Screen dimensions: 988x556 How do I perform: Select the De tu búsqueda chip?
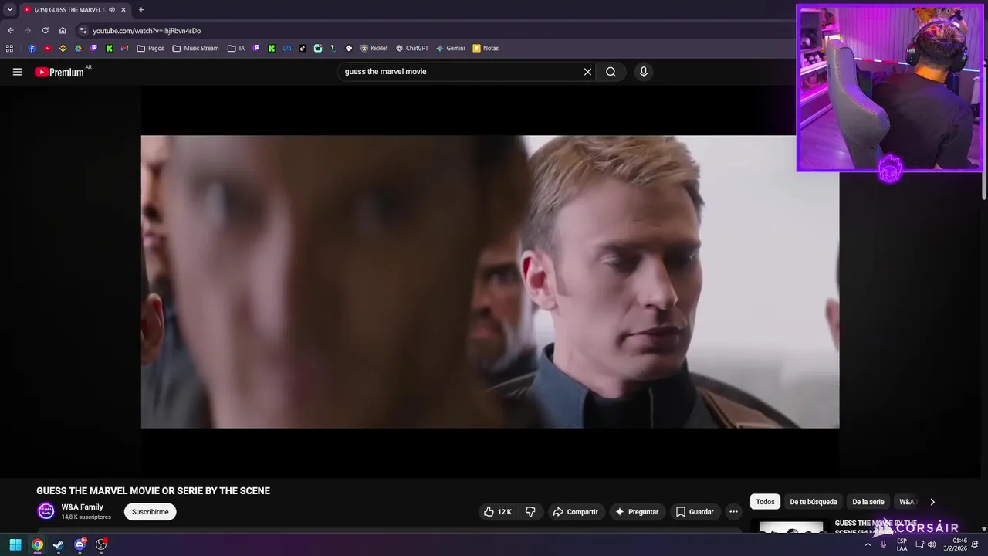click(814, 502)
